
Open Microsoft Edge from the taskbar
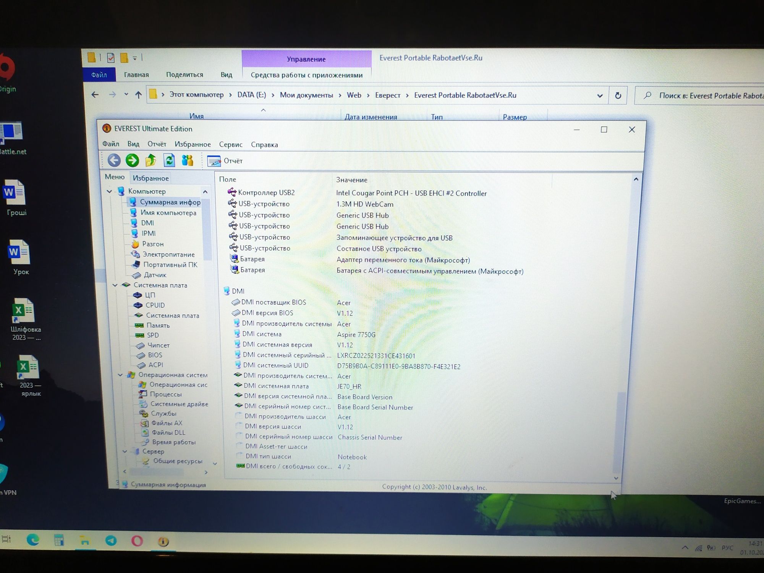pyautogui.click(x=33, y=539)
